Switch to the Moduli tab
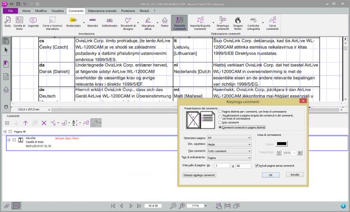 point(144,11)
